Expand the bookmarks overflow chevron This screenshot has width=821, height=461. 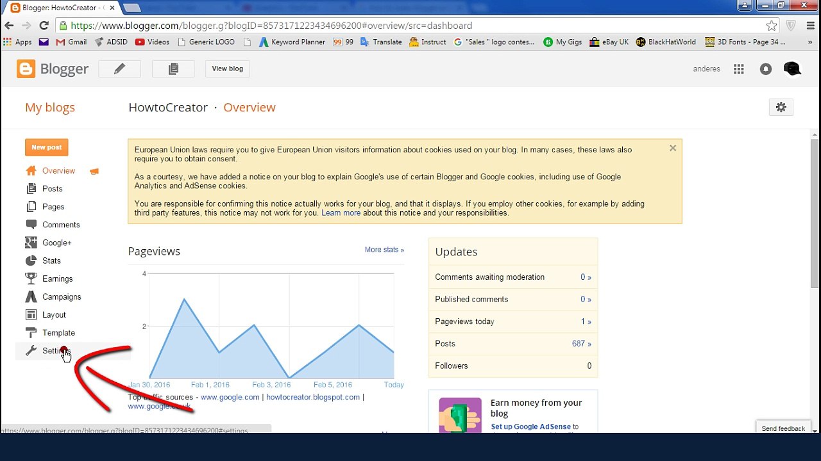(x=811, y=42)
